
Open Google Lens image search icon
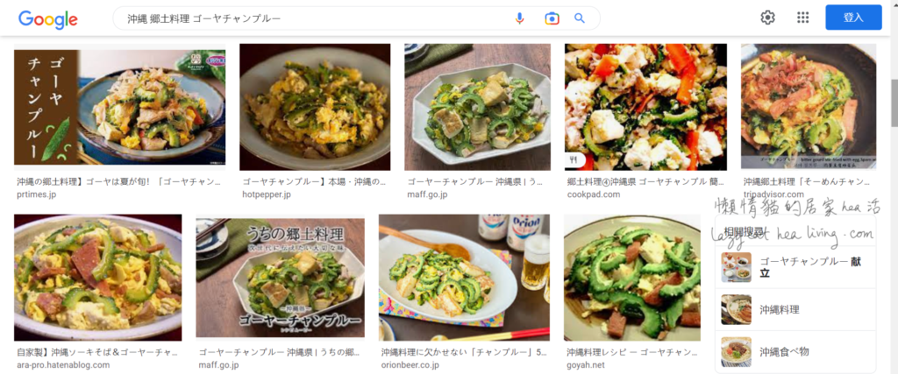pyautogui.click(x=552, y=18)
